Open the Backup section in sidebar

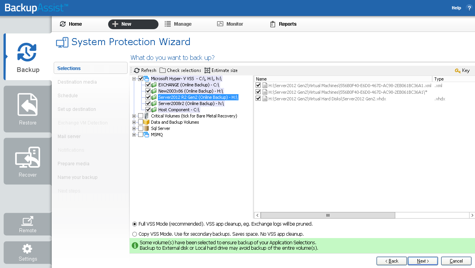coord(28,57)
